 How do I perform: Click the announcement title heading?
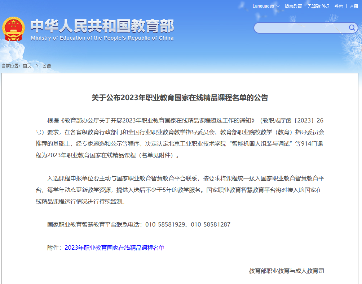(180, 98)
